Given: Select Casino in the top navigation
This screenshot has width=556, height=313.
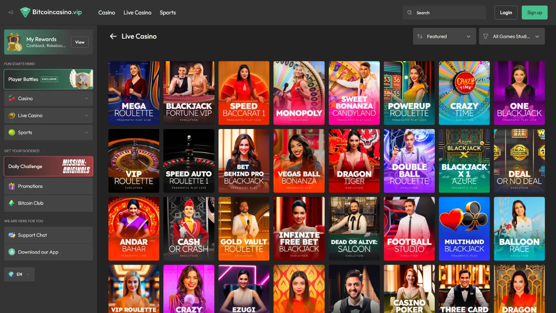Looking at the screenshot, I should pyautogui.click(x=106, y=13).
